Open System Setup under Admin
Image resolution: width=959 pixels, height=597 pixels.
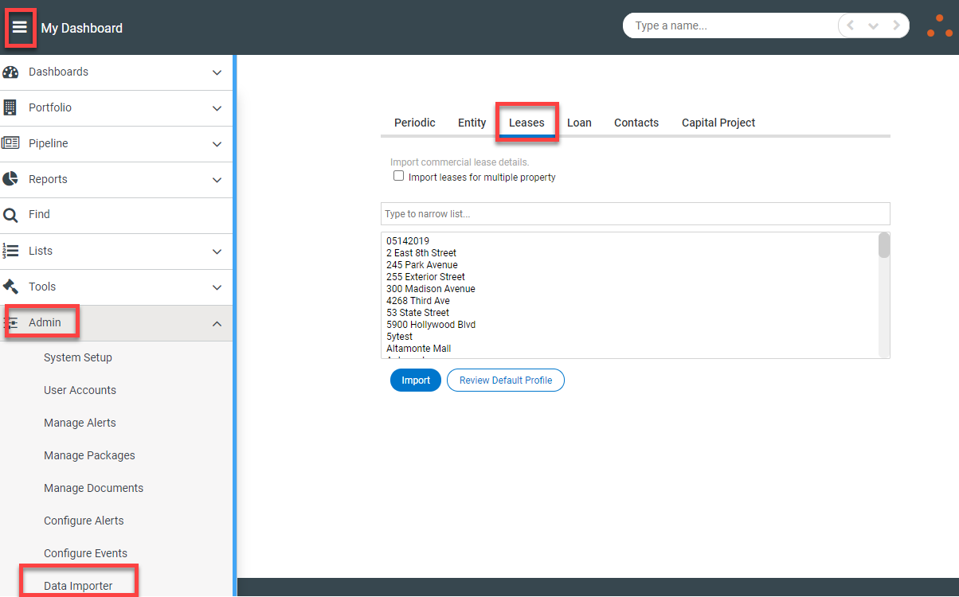coord(78,357)
